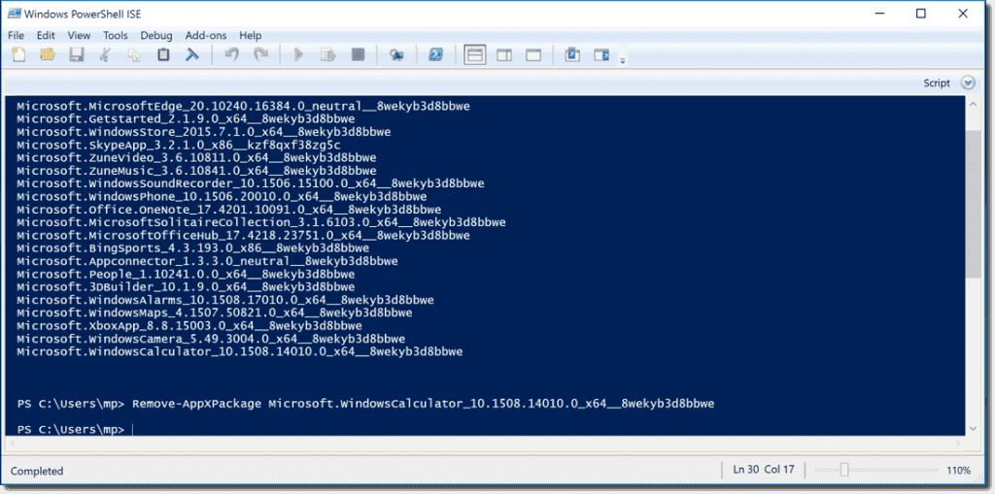Cut selection with the scissors icon
This screenshot has height=494, width=995.
pyautogui.click(x=105, y=55)
